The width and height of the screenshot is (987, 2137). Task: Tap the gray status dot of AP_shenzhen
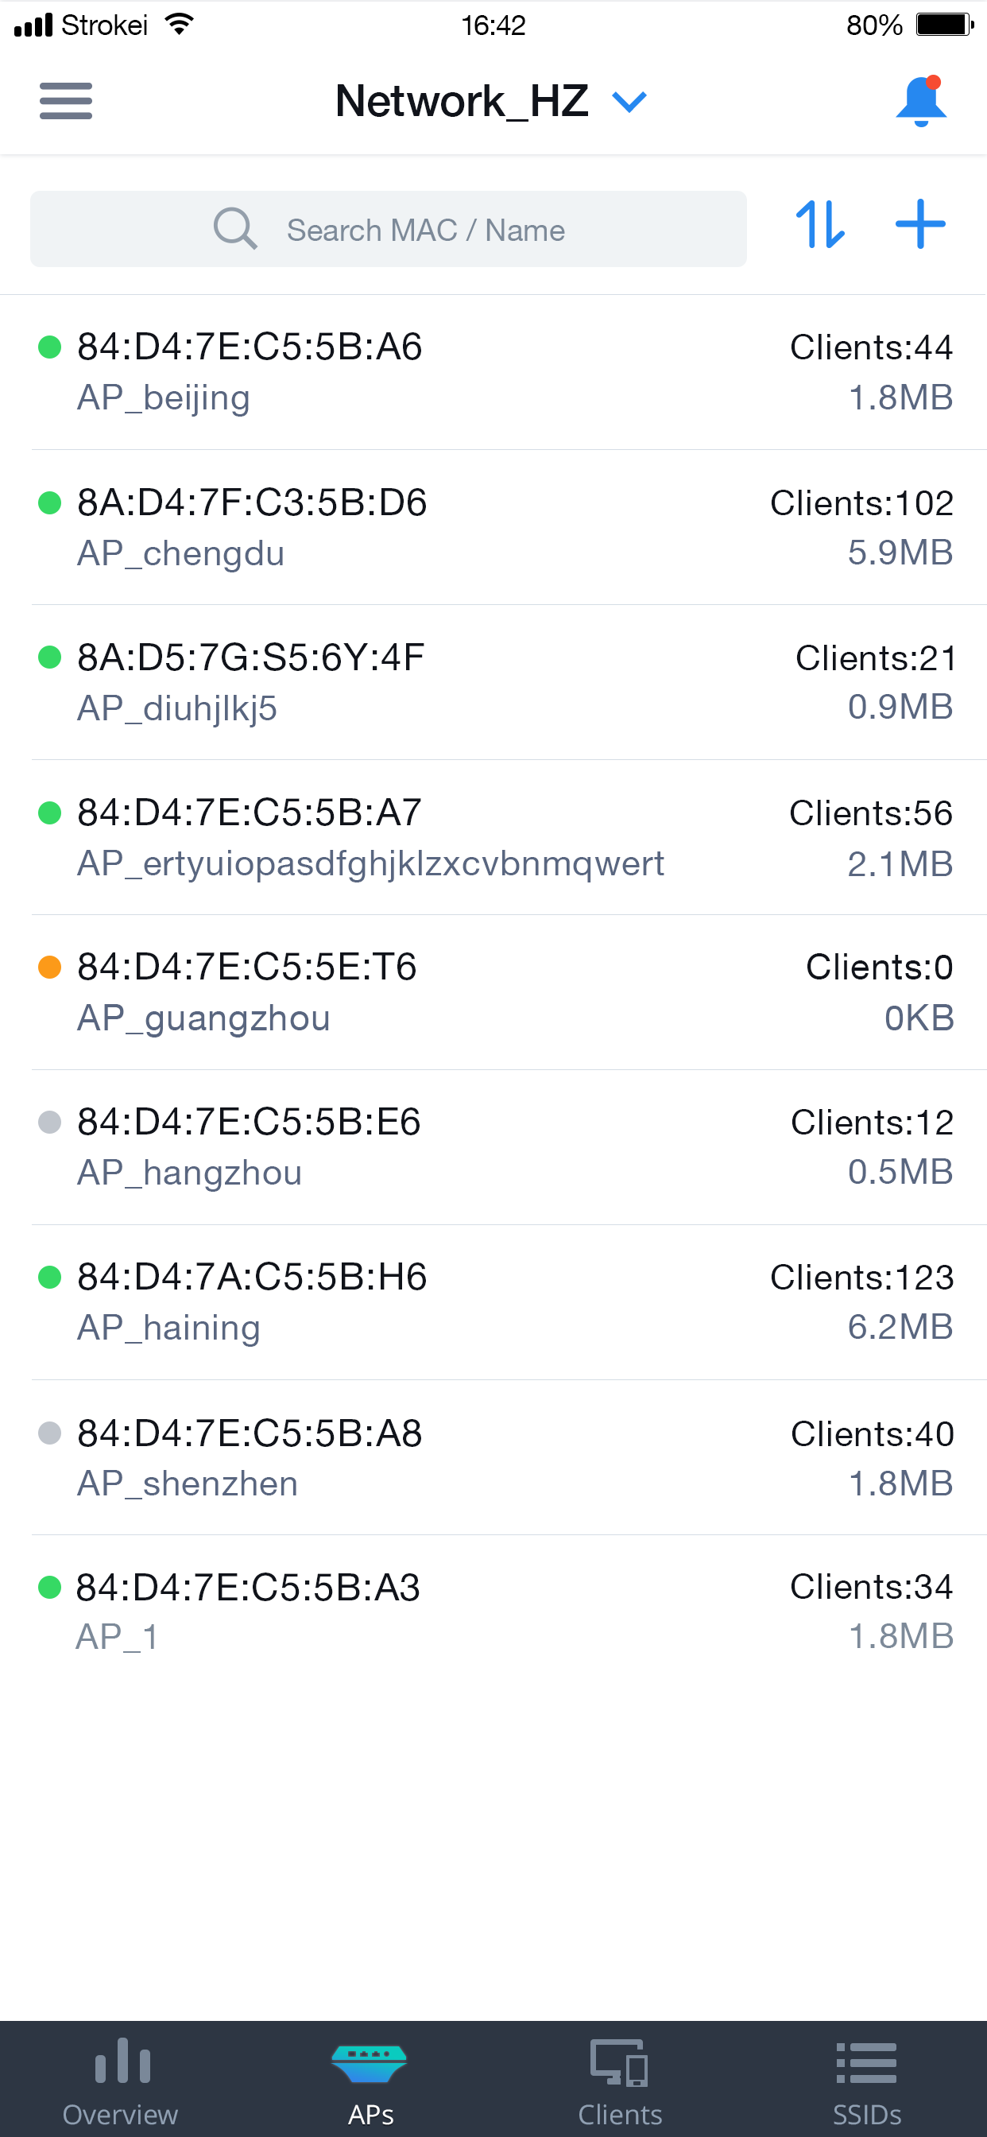[x=49, y=1433]
